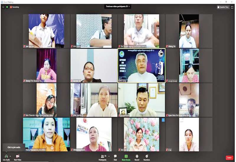This screenshot has height=162, width=236.
Task: Click the green encryption shield icon
Action: click(7, 7)
